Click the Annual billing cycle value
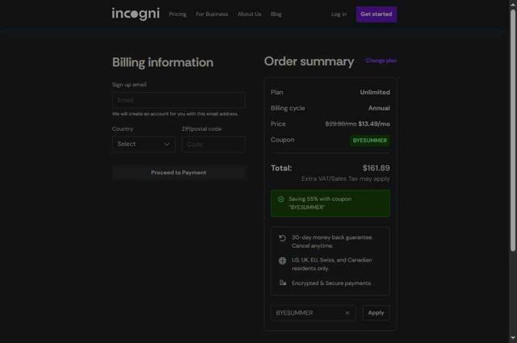This screenshot has width=517, height=343. 379,108
